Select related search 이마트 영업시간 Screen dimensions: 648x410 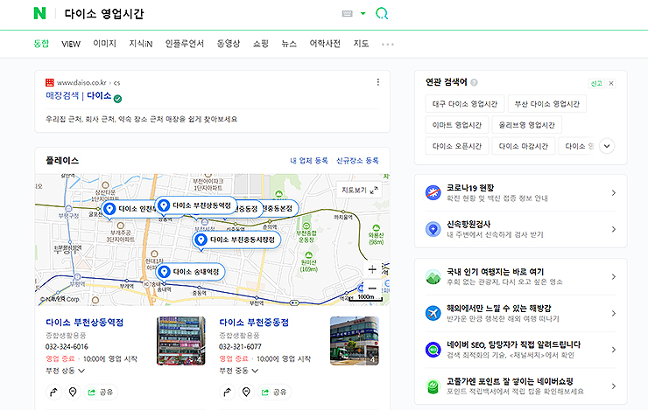[457, 125]
